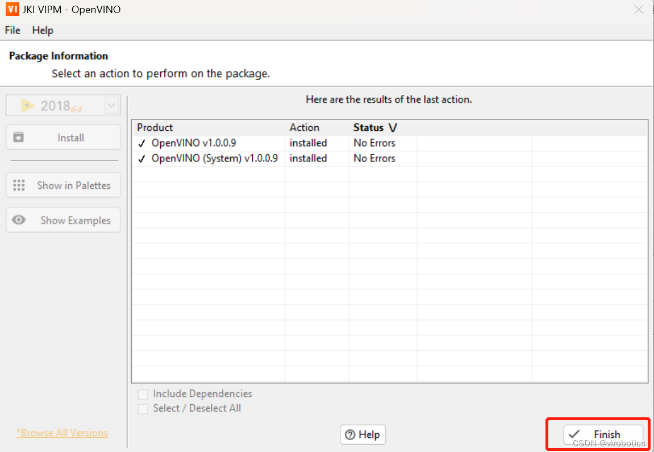Image resolution: width=654 pixels, height=452 pixels.
Task: Select the OpenVINO v1.0.0.9 product name
Action: tap(194, 143)
